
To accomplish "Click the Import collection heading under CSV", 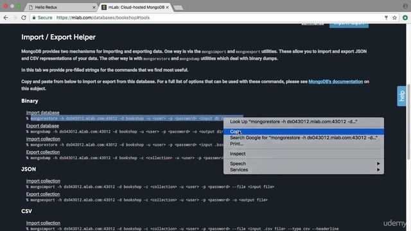I will tap(43, 223).
